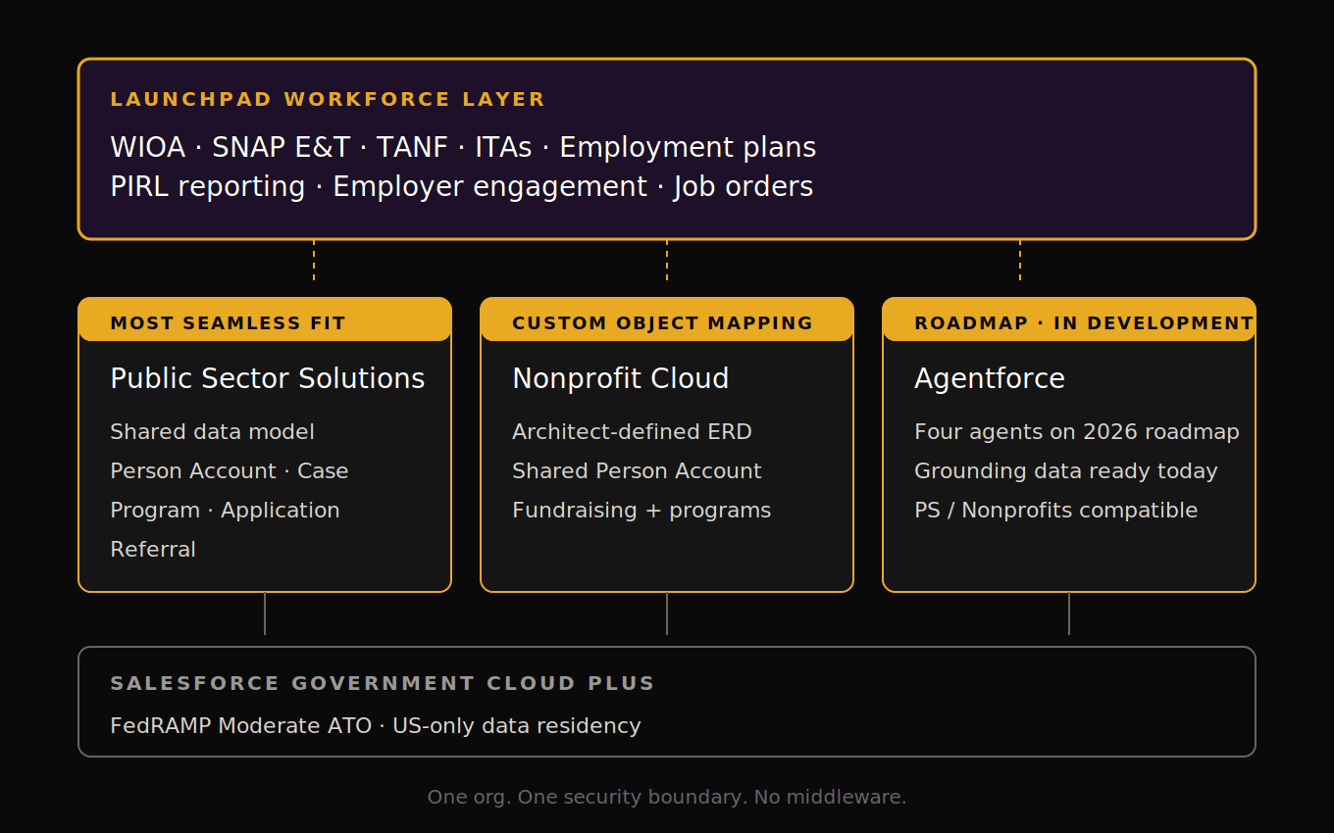Click Grounding data ready today text

(x=1065, y=471)
